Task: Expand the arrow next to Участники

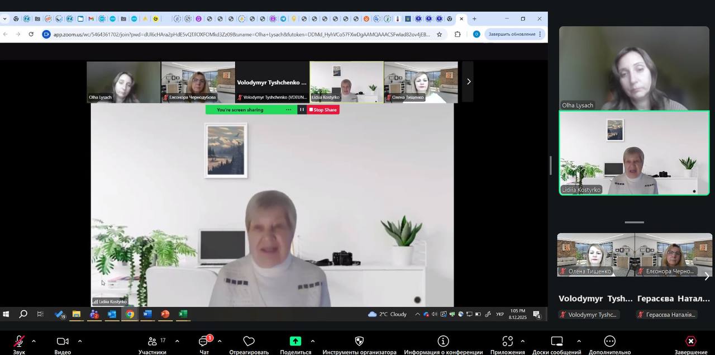Action: [x=177, y=341]
